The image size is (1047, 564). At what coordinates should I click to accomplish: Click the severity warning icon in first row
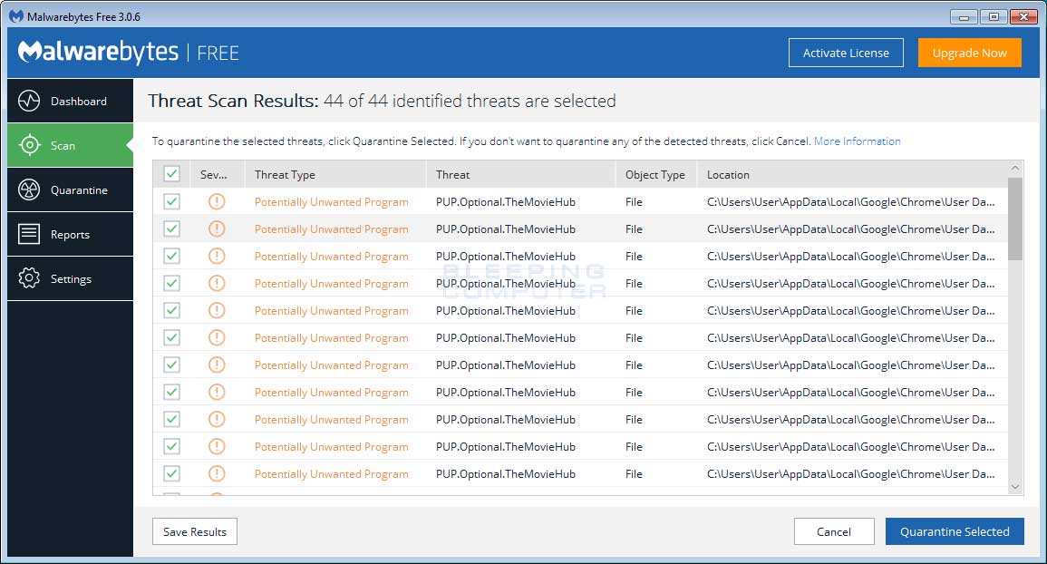(216, 201)
